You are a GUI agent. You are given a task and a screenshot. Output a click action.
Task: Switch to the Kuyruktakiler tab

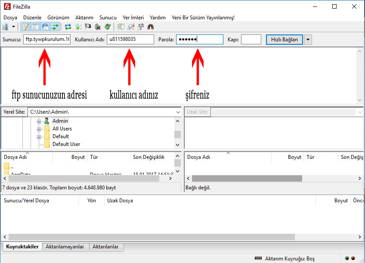pos(22,247)
